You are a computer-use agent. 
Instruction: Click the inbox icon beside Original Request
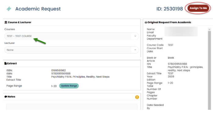point(146,22)
